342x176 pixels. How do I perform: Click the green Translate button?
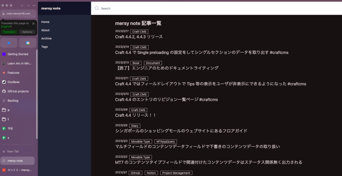point(9,32)
